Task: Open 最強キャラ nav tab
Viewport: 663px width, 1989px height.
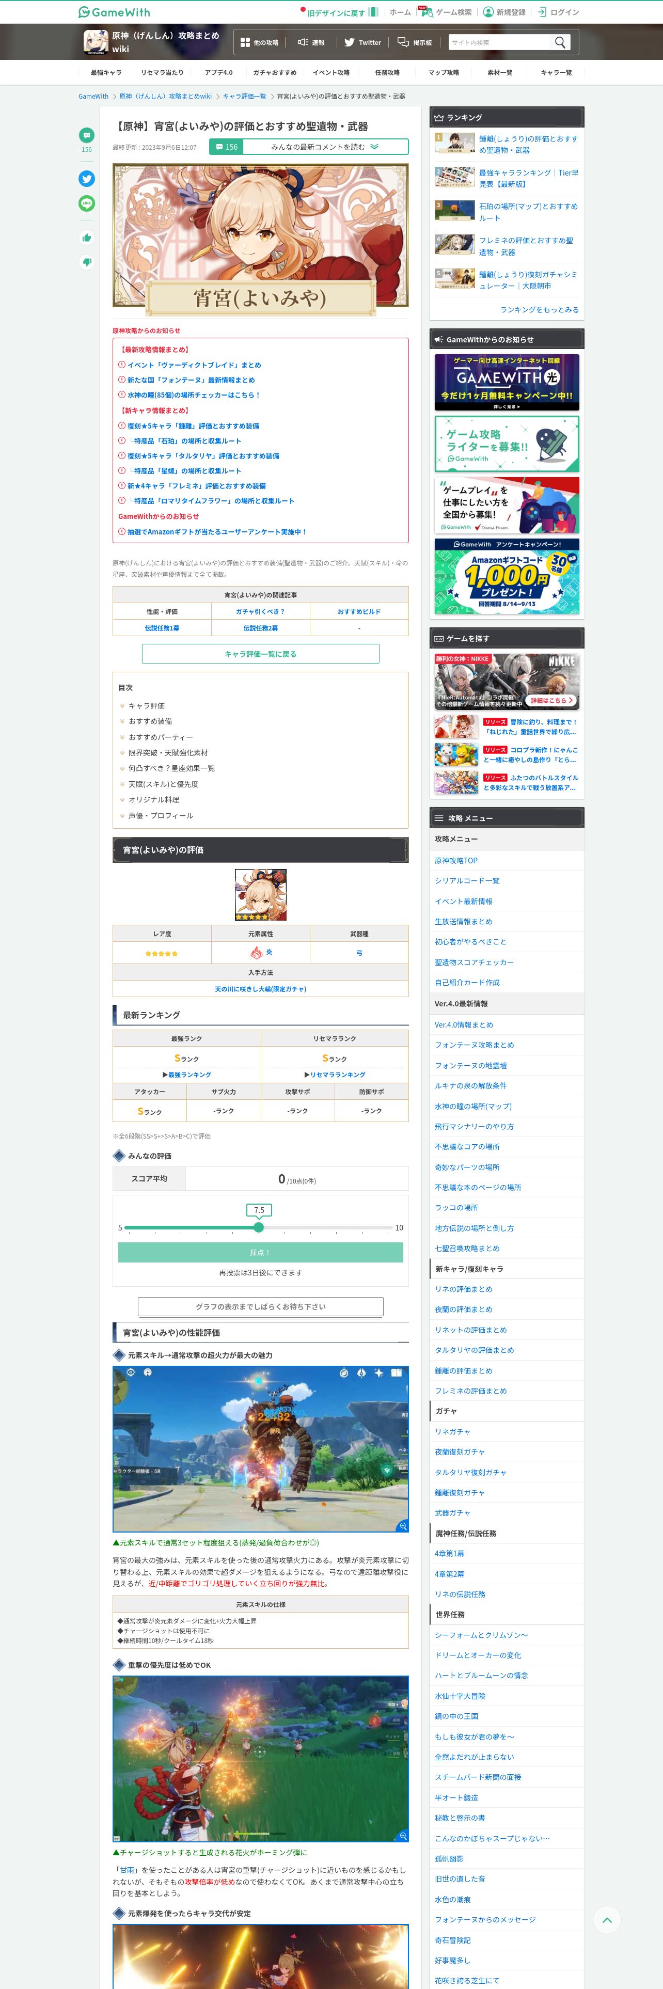Action: [106, 73]
